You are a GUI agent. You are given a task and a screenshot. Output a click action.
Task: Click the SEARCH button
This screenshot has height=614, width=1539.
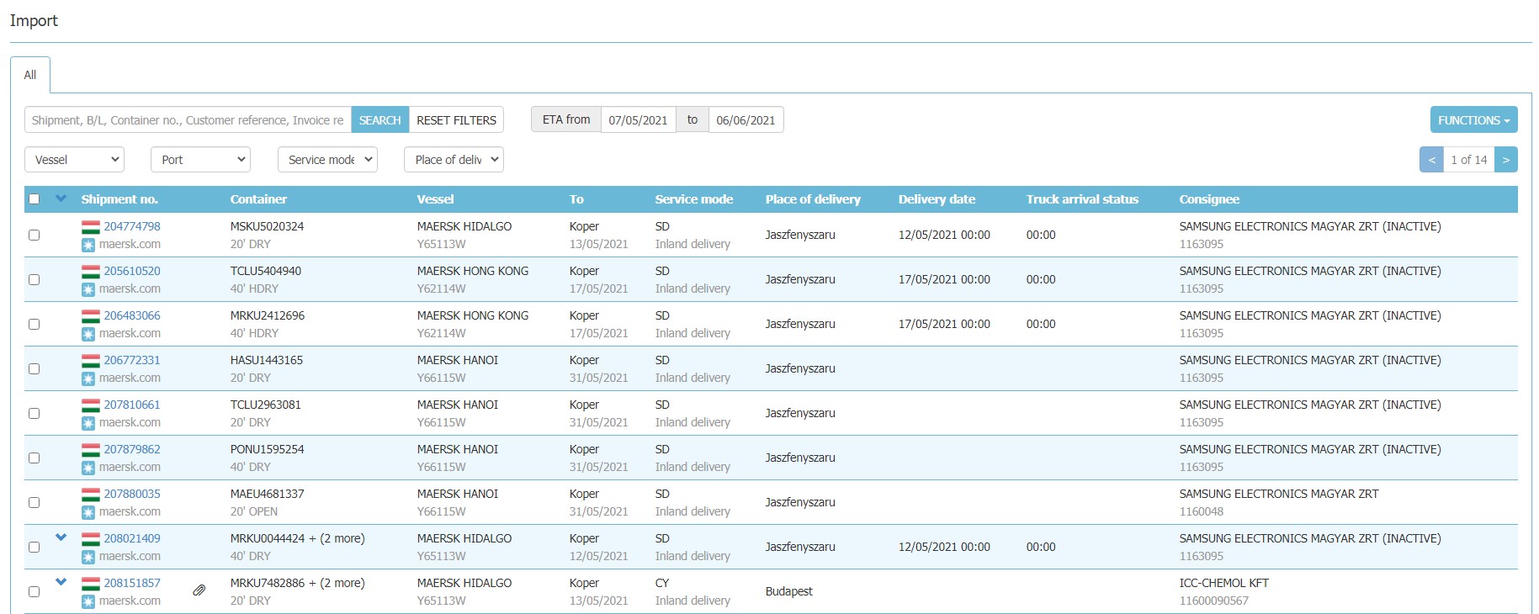[x=379, y=120]
